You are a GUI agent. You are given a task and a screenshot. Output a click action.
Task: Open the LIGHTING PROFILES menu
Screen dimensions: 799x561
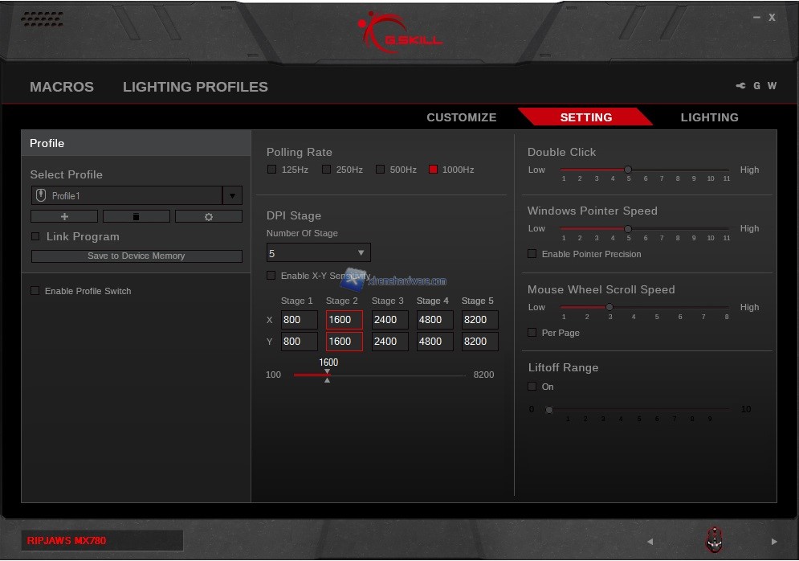point(195,87)
